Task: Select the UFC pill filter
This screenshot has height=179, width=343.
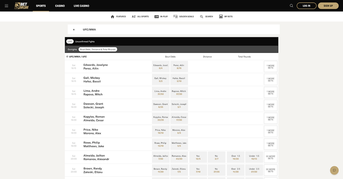Action: [69, 42]
